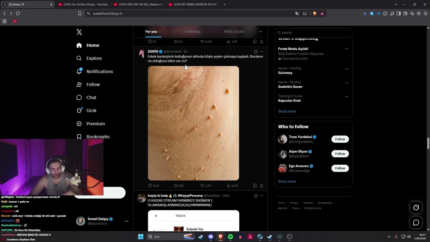Screen dimensions: 430x242
Task: Open Spotify from the taskbar
Action: [x=230, y=237]
